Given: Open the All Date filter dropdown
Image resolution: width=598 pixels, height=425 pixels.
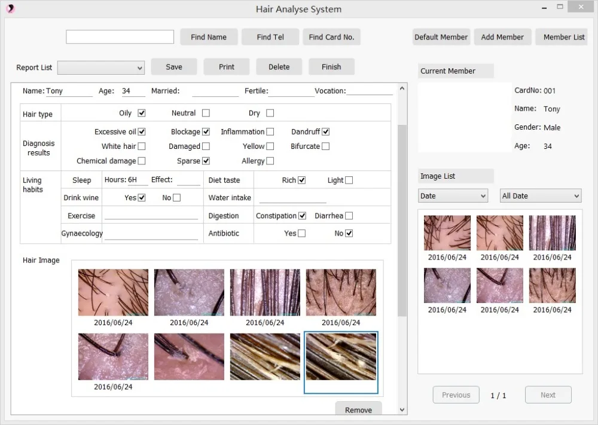Looking at the screenshot, I should point(541,196).
